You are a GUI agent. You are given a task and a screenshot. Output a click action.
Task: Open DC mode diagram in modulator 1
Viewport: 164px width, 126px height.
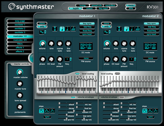(86, 46)
